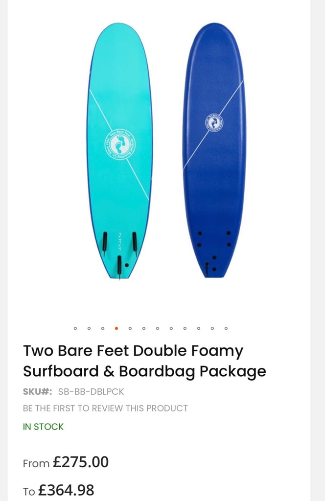Click the turquoise surfboard product image
Image resolution: width=325 pixels, height=501 pixels.
119,151
